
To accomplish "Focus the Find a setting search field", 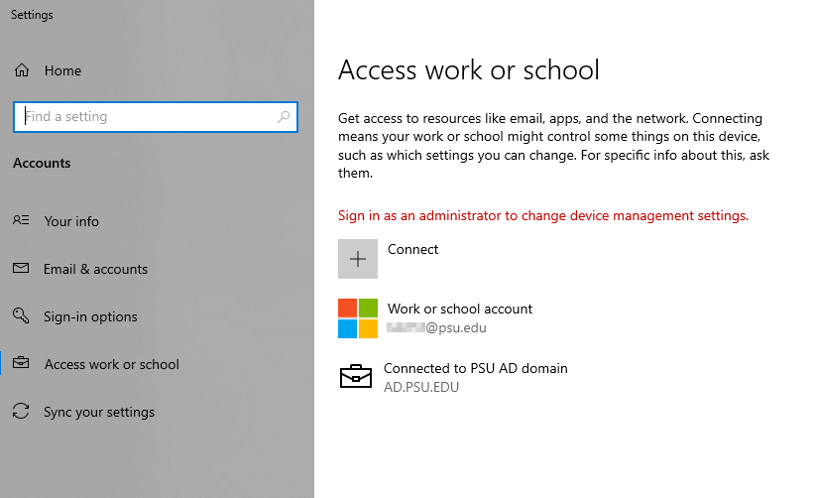I will (x=149, y=117).
